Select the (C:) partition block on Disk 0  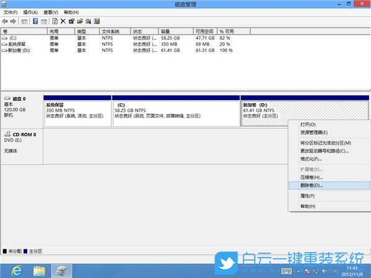tap(175, 111)
